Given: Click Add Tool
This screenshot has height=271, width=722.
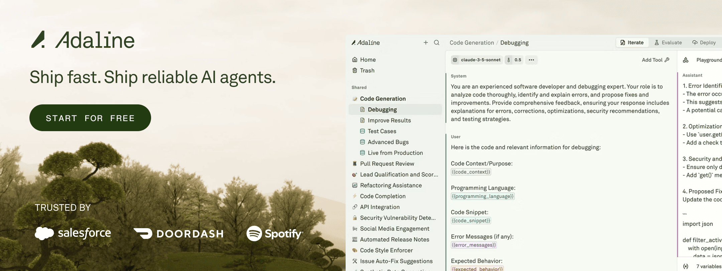Looking at the screenshot, I should point(655,60).
